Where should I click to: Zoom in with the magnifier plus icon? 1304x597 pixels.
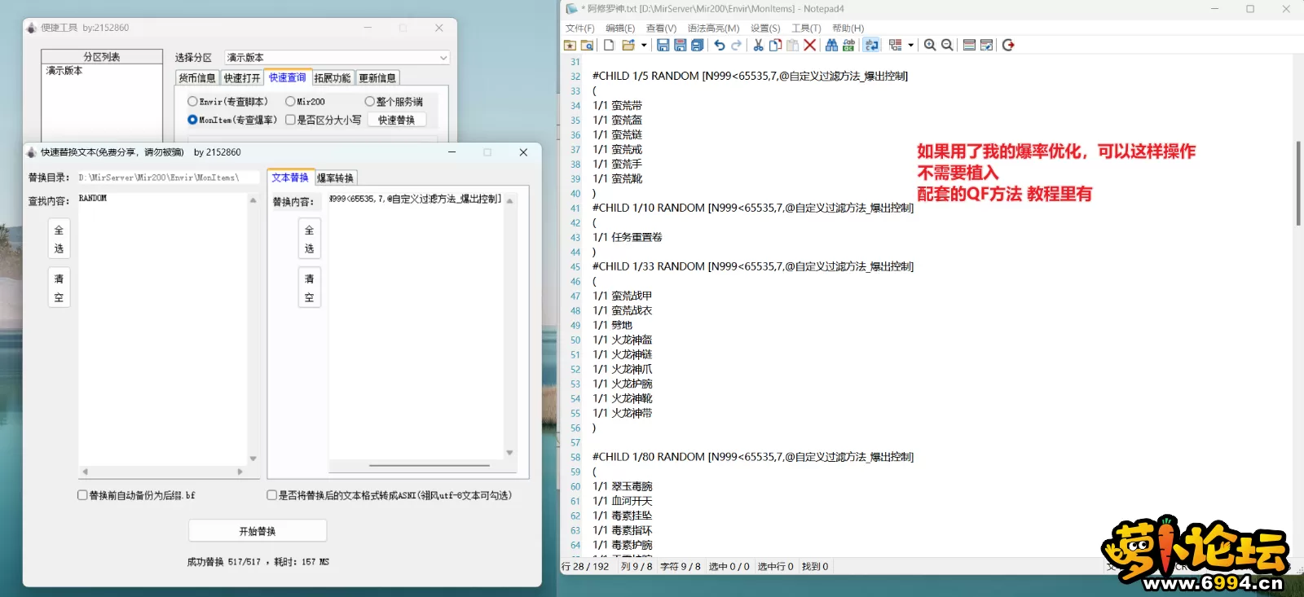[930, 45]
